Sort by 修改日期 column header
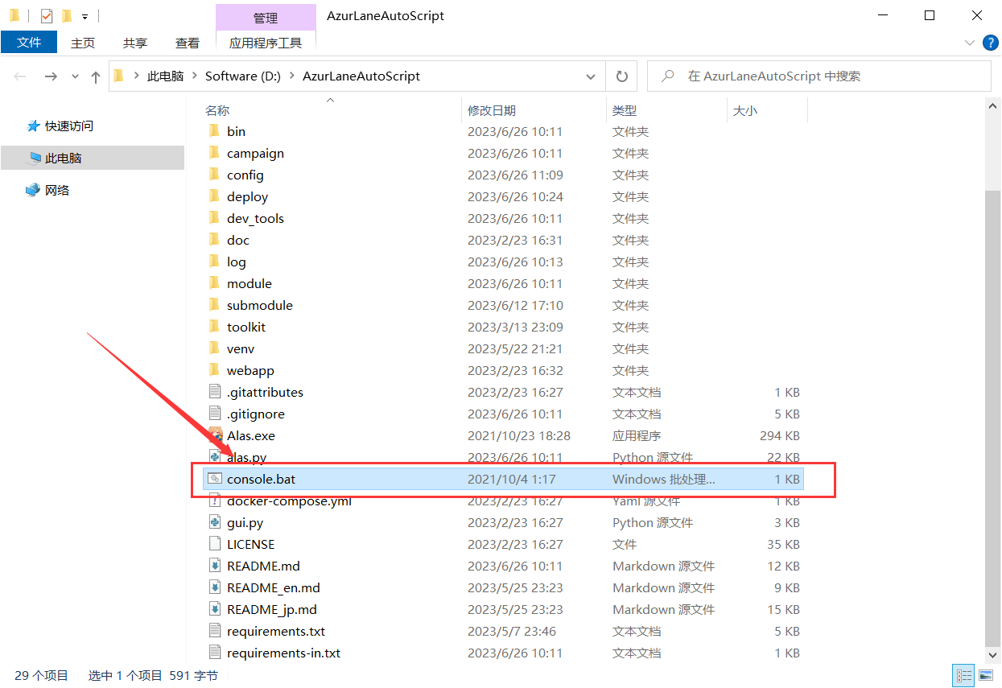This screenshot has width=1002, height=688. click(x=492, y=110)
